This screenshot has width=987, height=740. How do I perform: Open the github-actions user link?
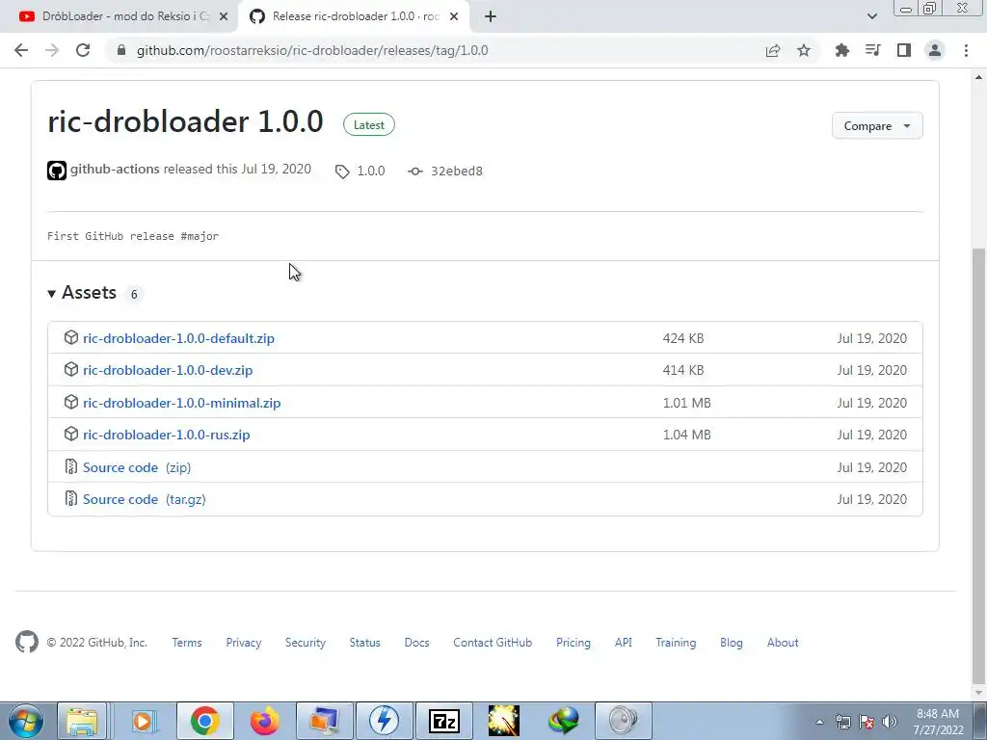point(115,170)
